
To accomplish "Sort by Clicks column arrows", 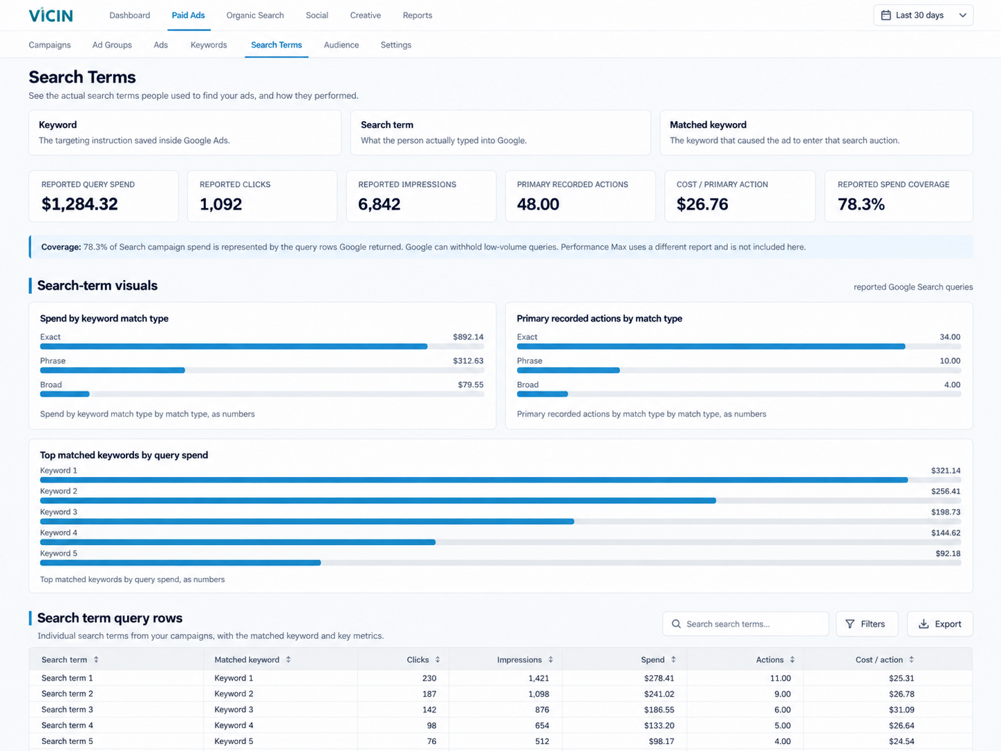I will coord(438,660).
